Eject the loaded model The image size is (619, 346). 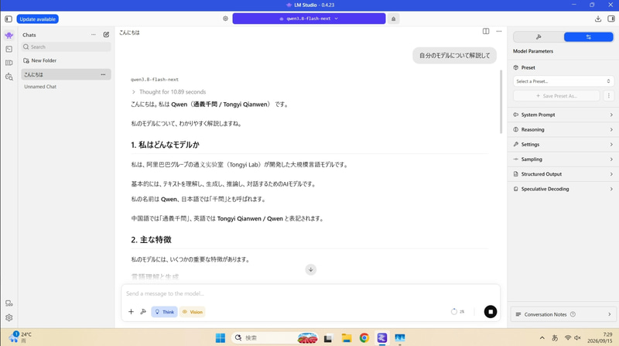point(393,19)
